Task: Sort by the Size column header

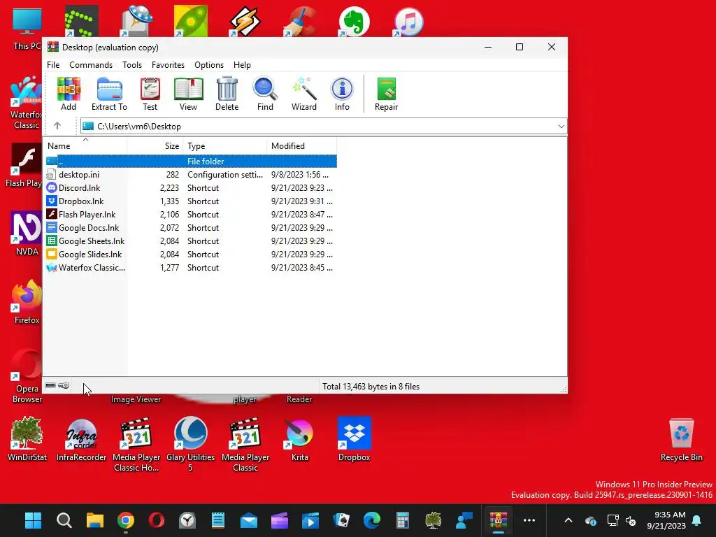Action: click(x=155, y=146)
